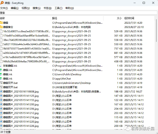Click WeChat icon of 微信.lnk in Public\Desktop
Image resolution: width=158 pixels, height=134 pixels.
pos(1,74)
